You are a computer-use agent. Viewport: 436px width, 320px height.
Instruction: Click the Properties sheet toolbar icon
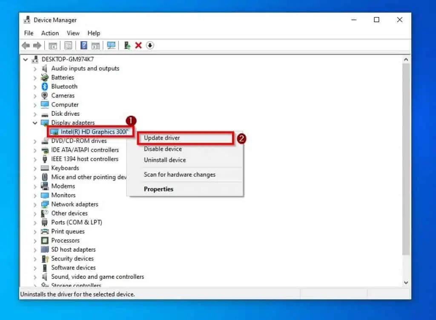coord(68,45)
